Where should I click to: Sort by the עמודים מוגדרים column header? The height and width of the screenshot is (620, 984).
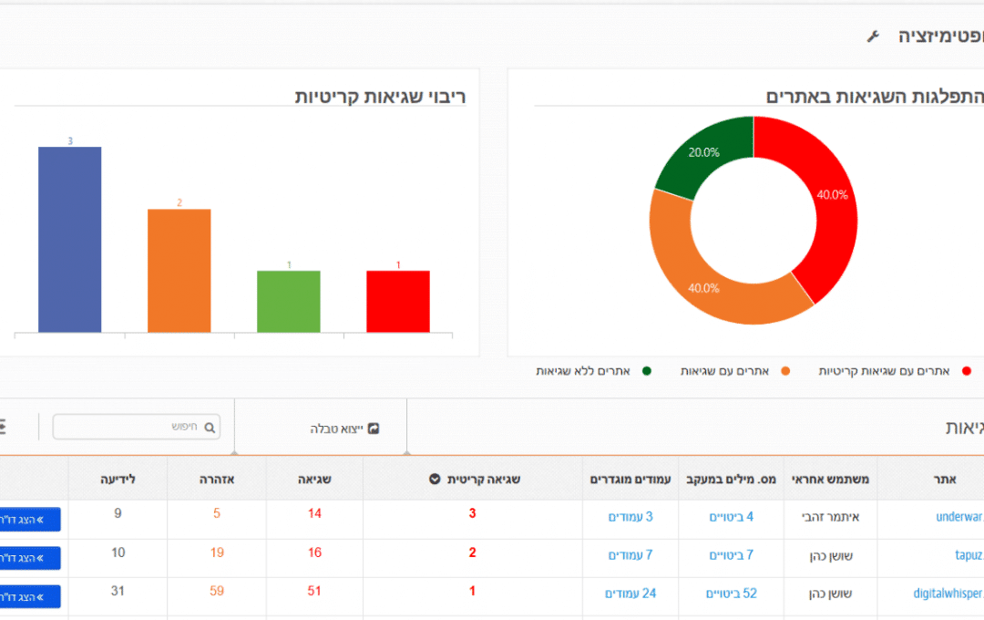pos(630,480)
